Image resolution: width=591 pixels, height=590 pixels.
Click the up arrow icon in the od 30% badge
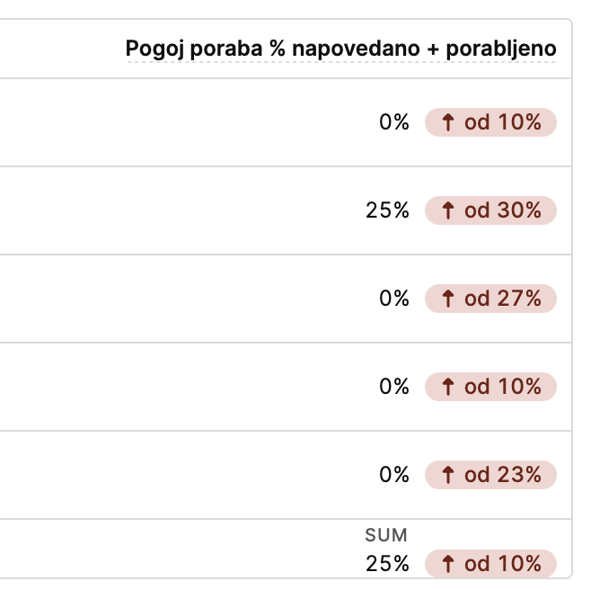click(448, 210)
